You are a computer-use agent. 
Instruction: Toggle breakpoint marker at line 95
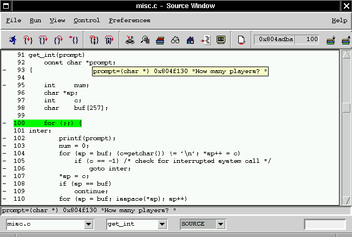point(4,85)
